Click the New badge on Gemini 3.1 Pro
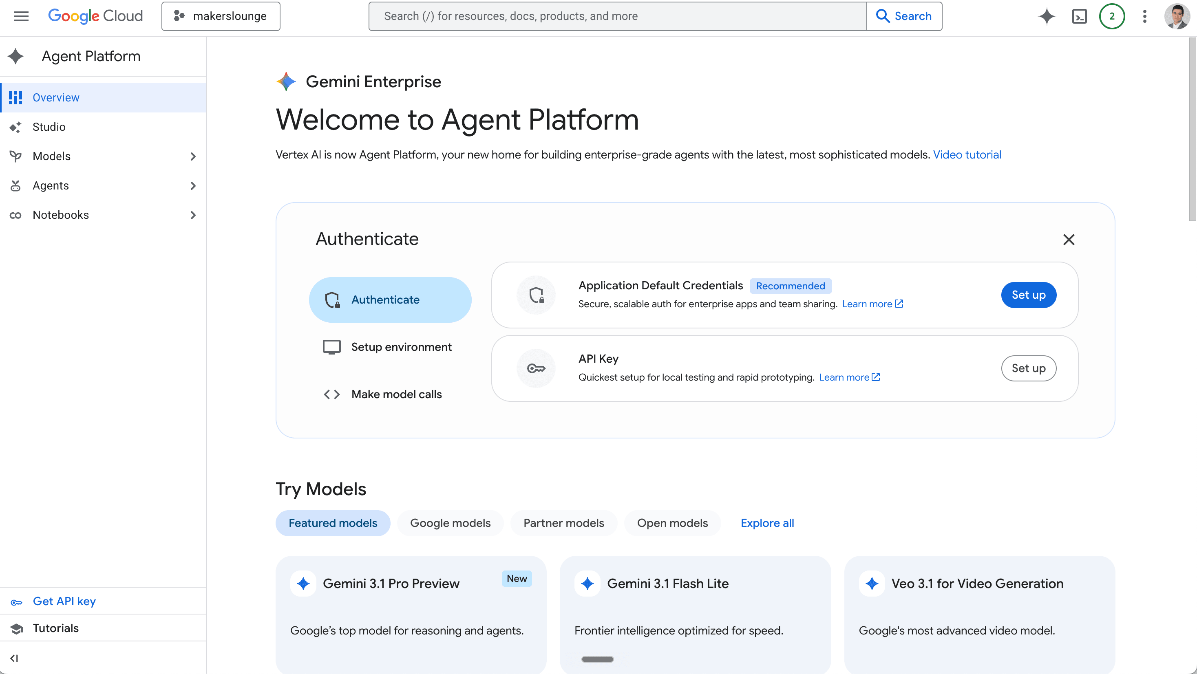 point(517,579)
